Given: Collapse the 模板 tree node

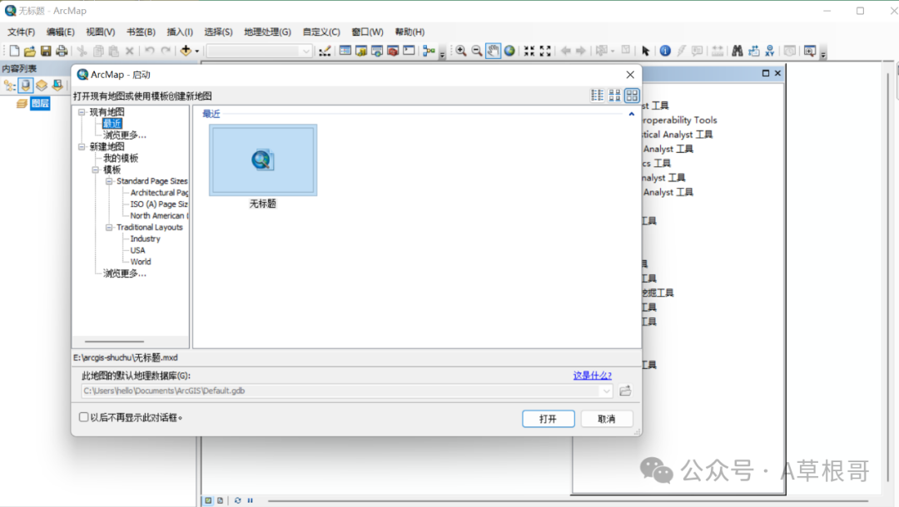Looking at the screenshot, I should coord(96,170).
